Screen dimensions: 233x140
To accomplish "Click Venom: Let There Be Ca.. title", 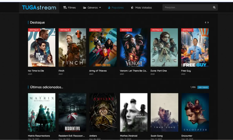I will point(134,71).
